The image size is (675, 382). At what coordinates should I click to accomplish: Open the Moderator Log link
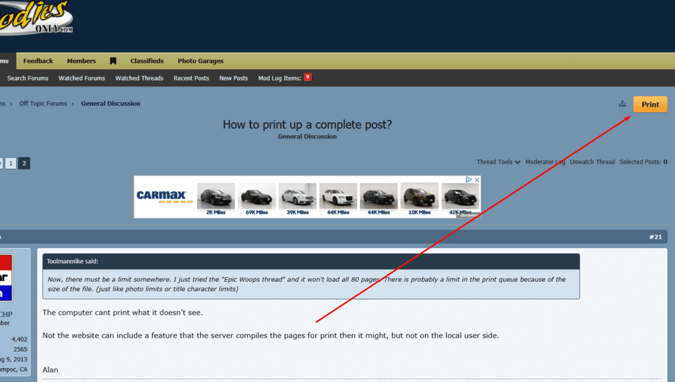545,162
